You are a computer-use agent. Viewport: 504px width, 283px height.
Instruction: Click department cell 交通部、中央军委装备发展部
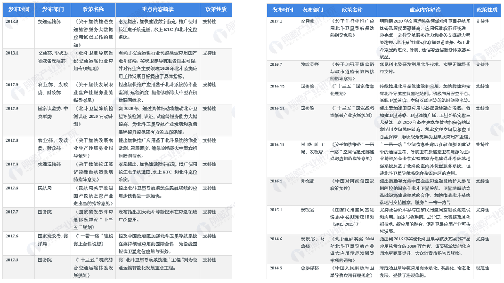click(x=53, y=57)
